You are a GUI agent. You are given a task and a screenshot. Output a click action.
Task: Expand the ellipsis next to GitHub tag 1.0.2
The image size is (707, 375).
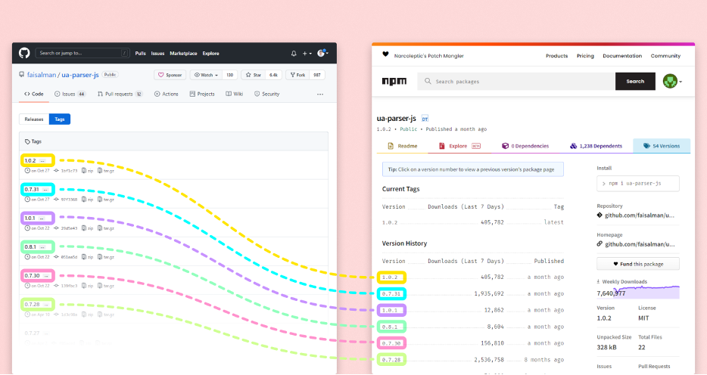click(x=42, y=161)
